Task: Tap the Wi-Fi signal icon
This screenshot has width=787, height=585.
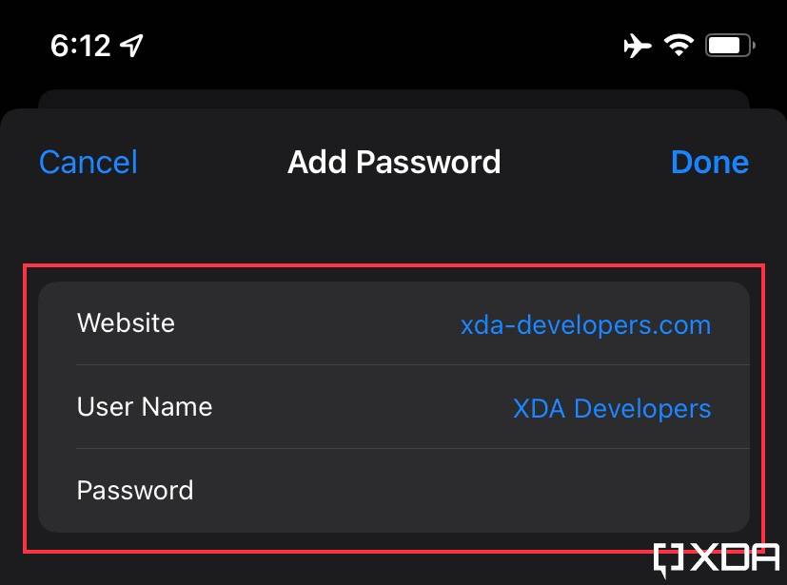Action: (678, 45)
